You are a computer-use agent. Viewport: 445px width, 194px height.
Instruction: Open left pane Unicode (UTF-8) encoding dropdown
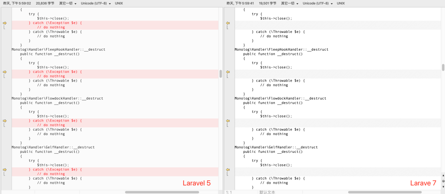coord(96,3)
